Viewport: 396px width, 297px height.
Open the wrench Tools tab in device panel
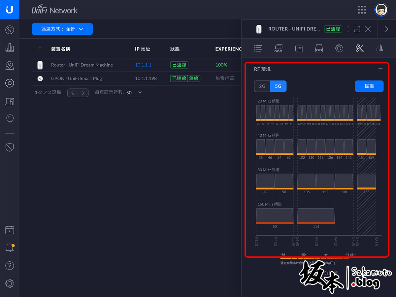click(359, 49)
